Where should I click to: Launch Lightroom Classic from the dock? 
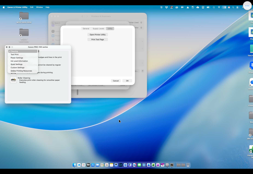click(x=121, y=165)
